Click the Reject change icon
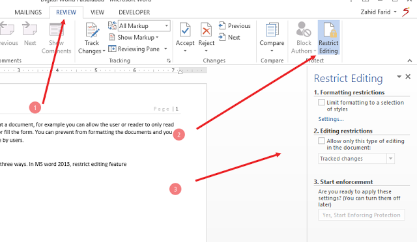 [x=206, y=30]
